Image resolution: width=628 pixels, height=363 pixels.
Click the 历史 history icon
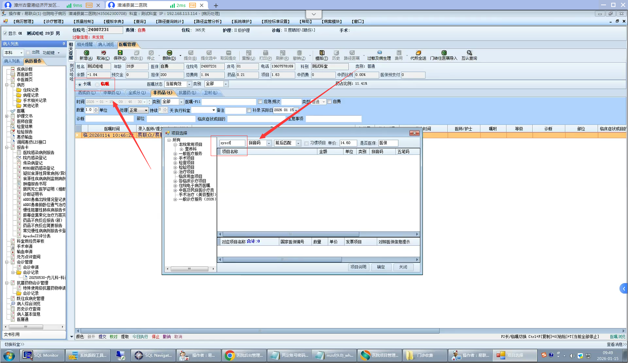(x=336, y=55)
